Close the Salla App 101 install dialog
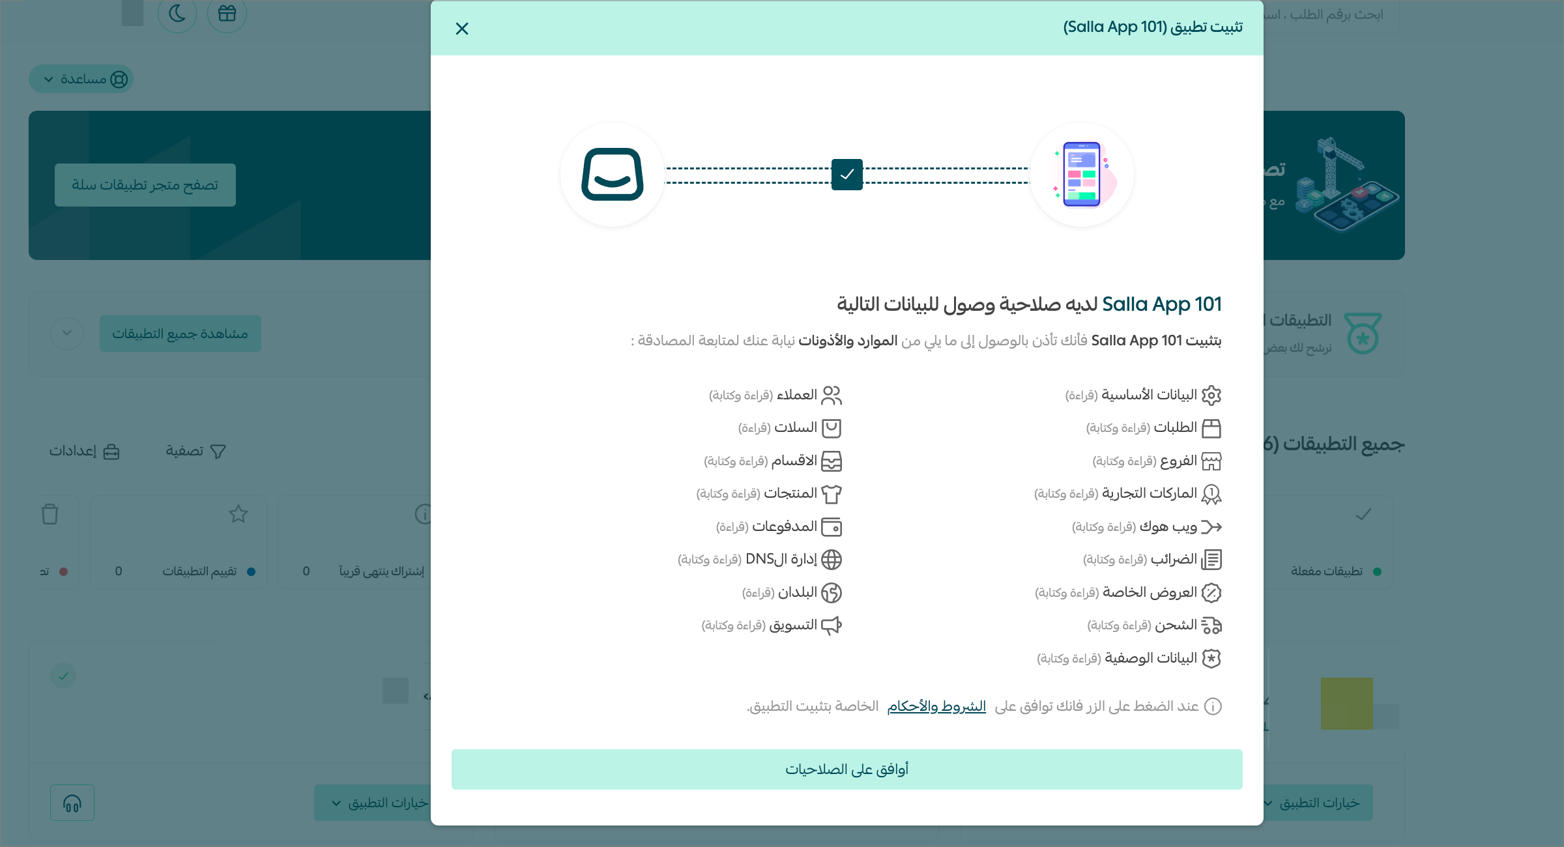 [x=462, y=29]
